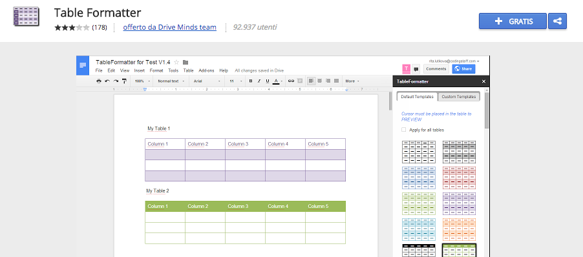Toggle Underline formatting
The image size is (583, 257).
pos(268,81)
